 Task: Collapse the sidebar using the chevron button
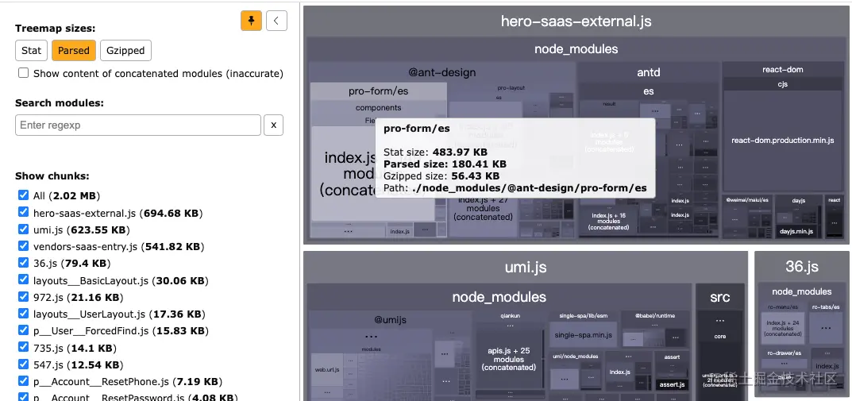[x=276, y=21]
